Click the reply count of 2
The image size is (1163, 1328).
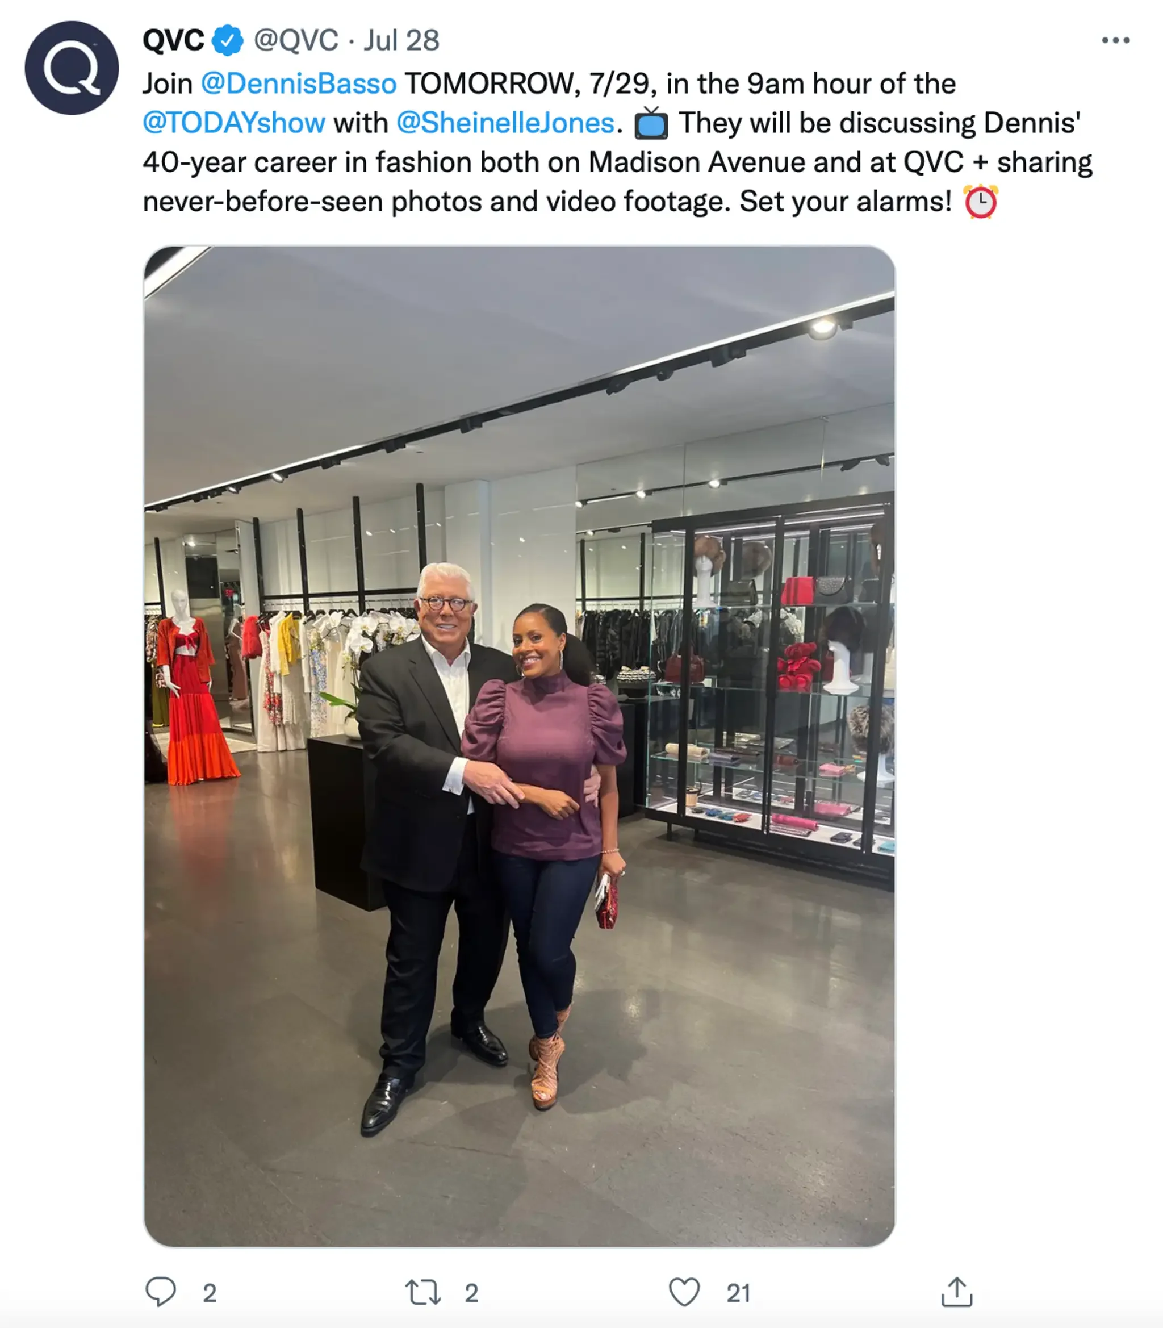(x=210, y=1293)
